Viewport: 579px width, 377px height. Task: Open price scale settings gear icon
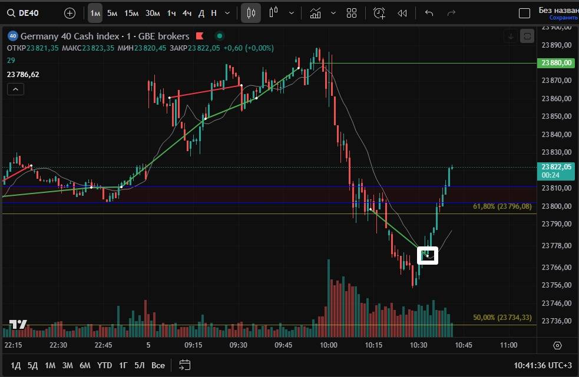pyautogui.click(x=557, y=345)
